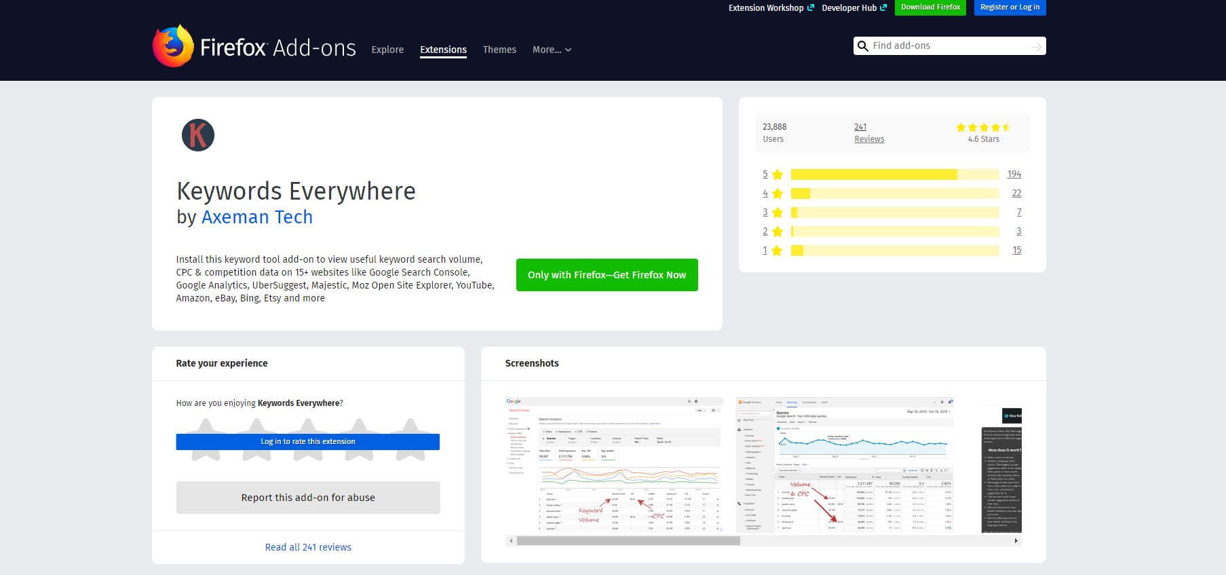The width and height of the screenshot is (1226, 575).
Task: Open the 241 Reviews link
Action: [x=869, y=133]
